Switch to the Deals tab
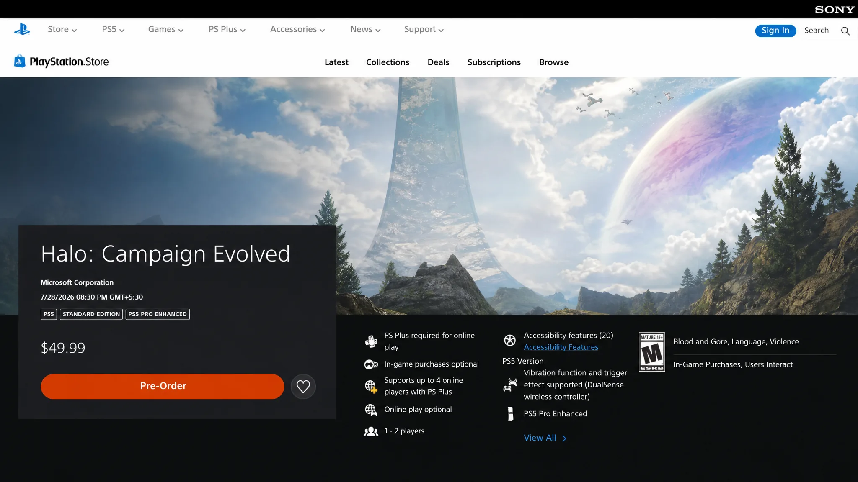 coord(438,62)
